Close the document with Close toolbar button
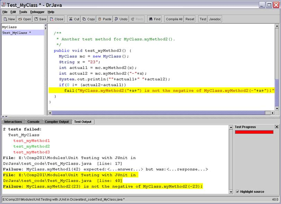This screenshot has width=281, height=204. pos(57,19)
